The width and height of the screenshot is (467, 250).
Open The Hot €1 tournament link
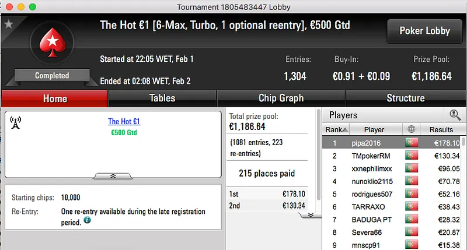pos(124,122)
